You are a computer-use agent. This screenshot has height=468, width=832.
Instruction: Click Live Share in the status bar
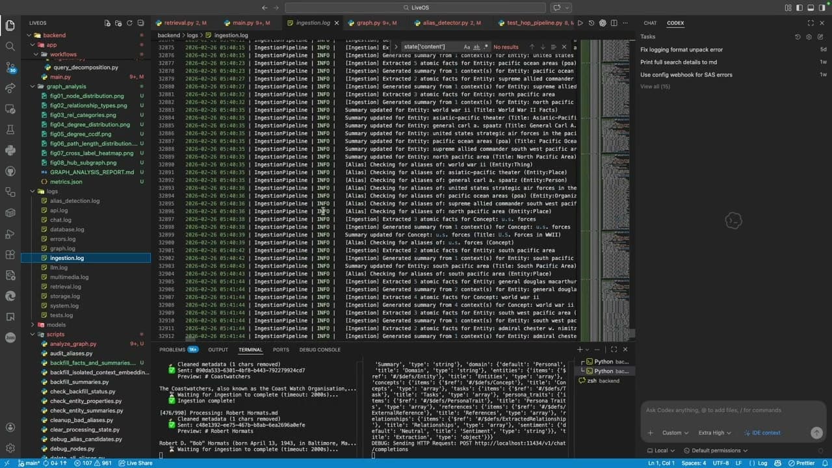[x=136, y=463]
